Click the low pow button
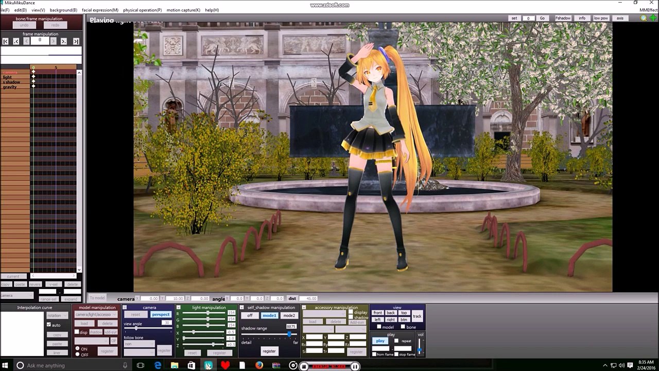The image size is (659, 371). pos(601,18)
